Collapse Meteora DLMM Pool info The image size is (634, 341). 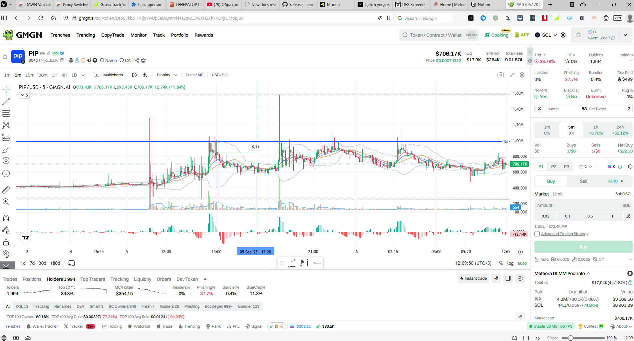click(x=588, y=273)
